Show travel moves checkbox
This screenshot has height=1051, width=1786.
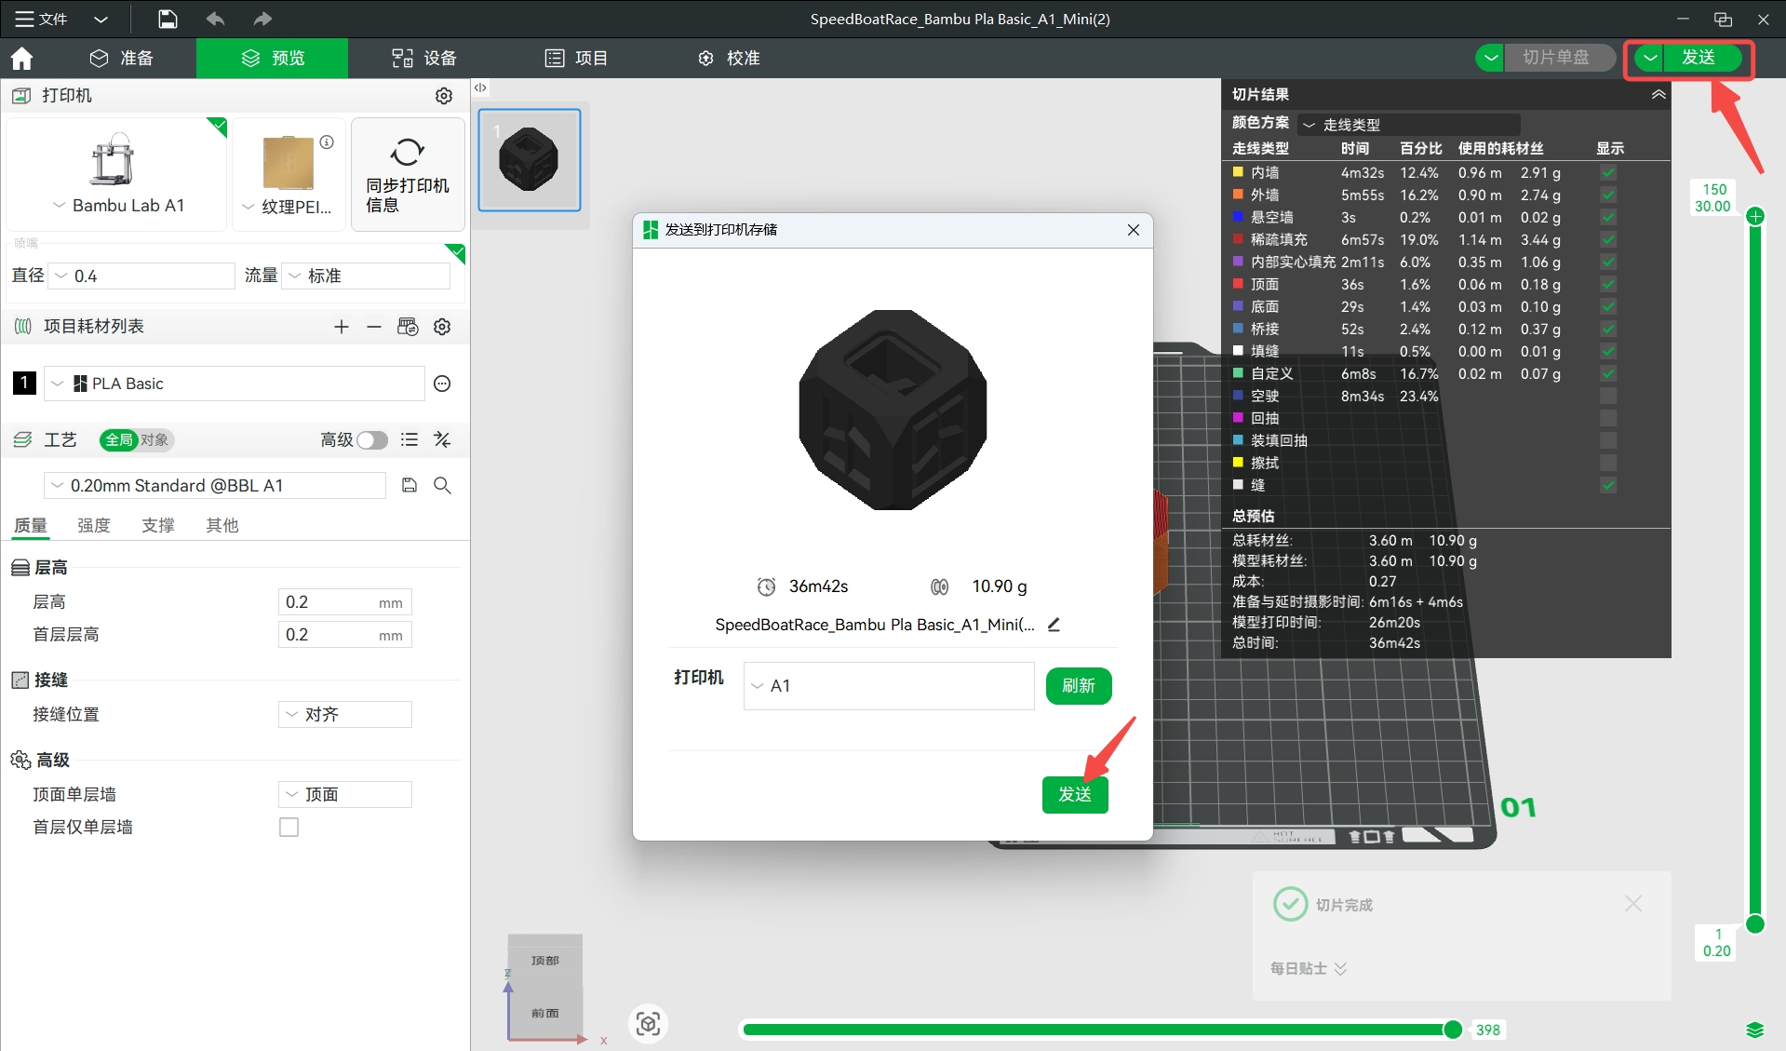(1608, 396)
